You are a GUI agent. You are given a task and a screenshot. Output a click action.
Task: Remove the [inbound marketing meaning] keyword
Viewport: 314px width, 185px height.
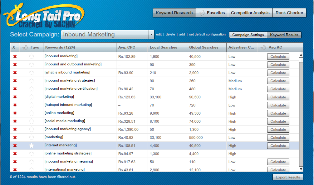(x=15, y=162)
